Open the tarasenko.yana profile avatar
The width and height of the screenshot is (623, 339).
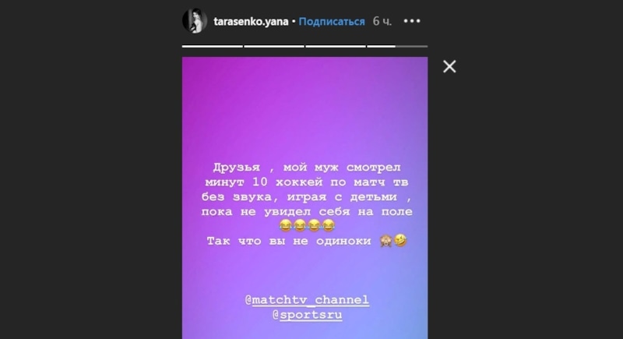pos(195,21)
